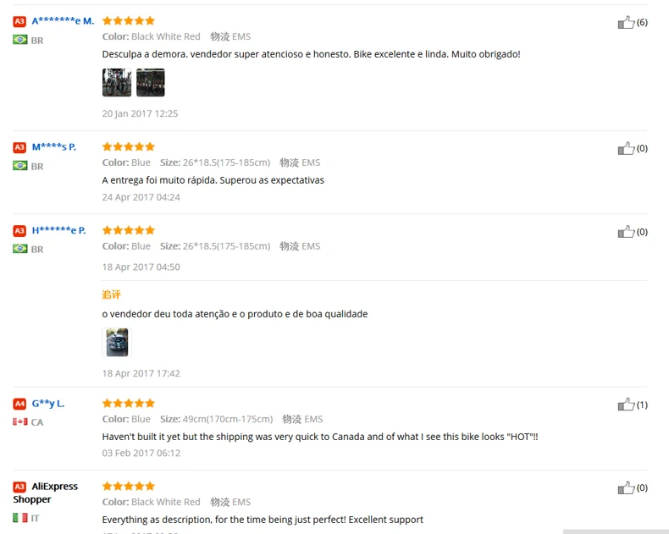This screenshot has width=669, height=534.
Task: Open second bike photo in A********e M. review
Action: (x=151, y=82)
